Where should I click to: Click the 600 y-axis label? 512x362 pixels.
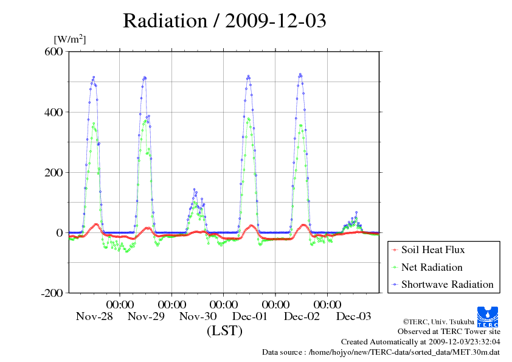click(54, 52)
